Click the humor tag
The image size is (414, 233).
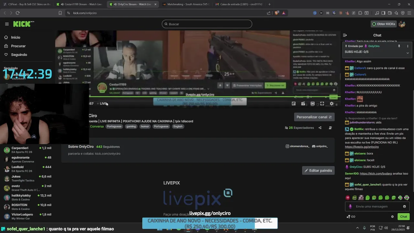point(145,127)
